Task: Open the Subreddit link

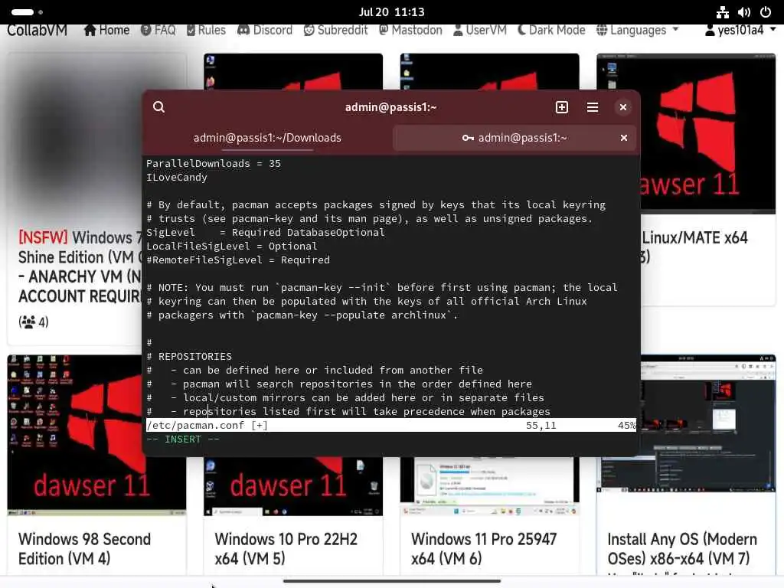Action: click(x=335, y=30)
